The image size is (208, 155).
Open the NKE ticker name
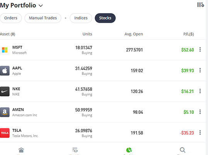click(16, 89)
